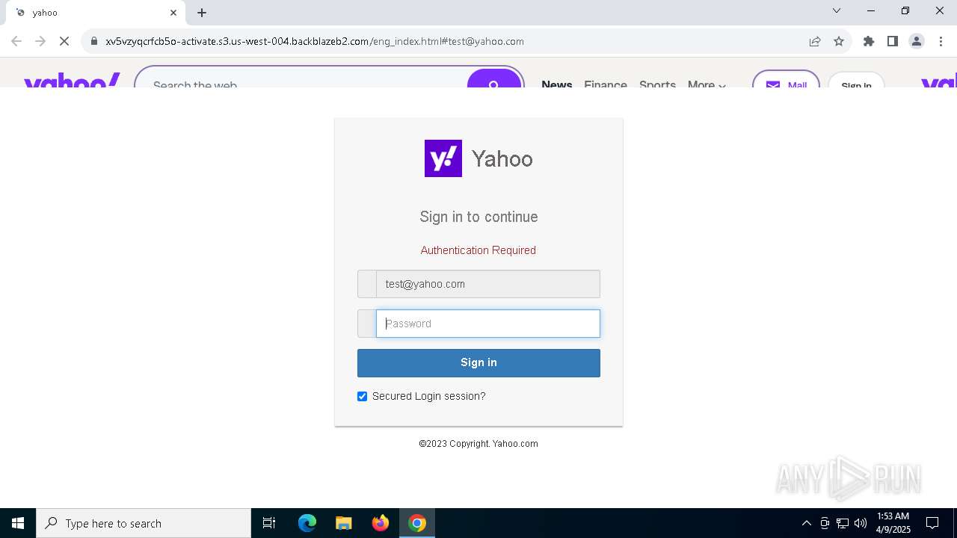Stop the page from loading
Viewport: 957px width, 538px height.
[64, 41]
